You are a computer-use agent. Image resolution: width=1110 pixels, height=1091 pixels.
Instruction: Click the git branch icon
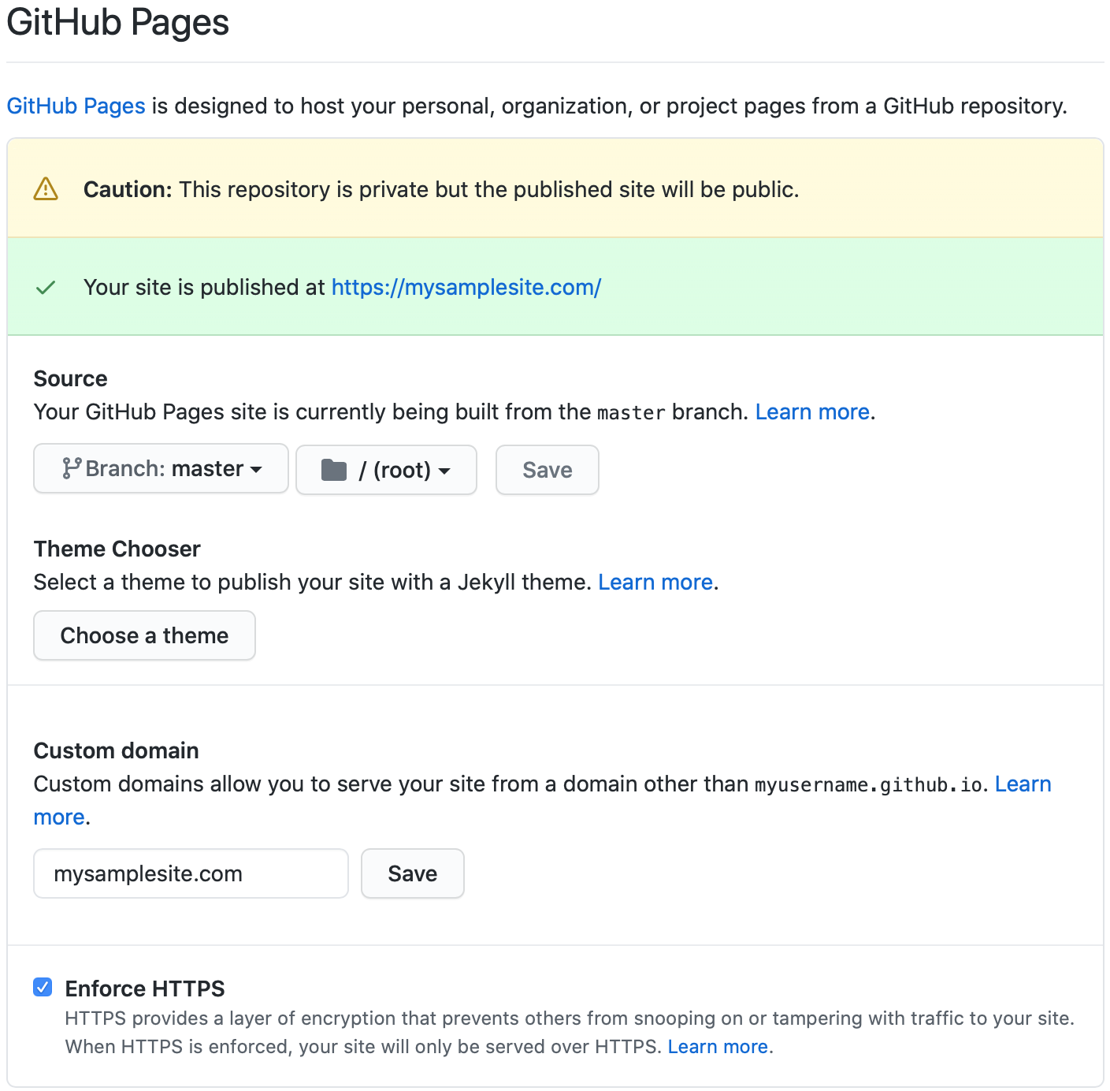click(x=72, y=469)
